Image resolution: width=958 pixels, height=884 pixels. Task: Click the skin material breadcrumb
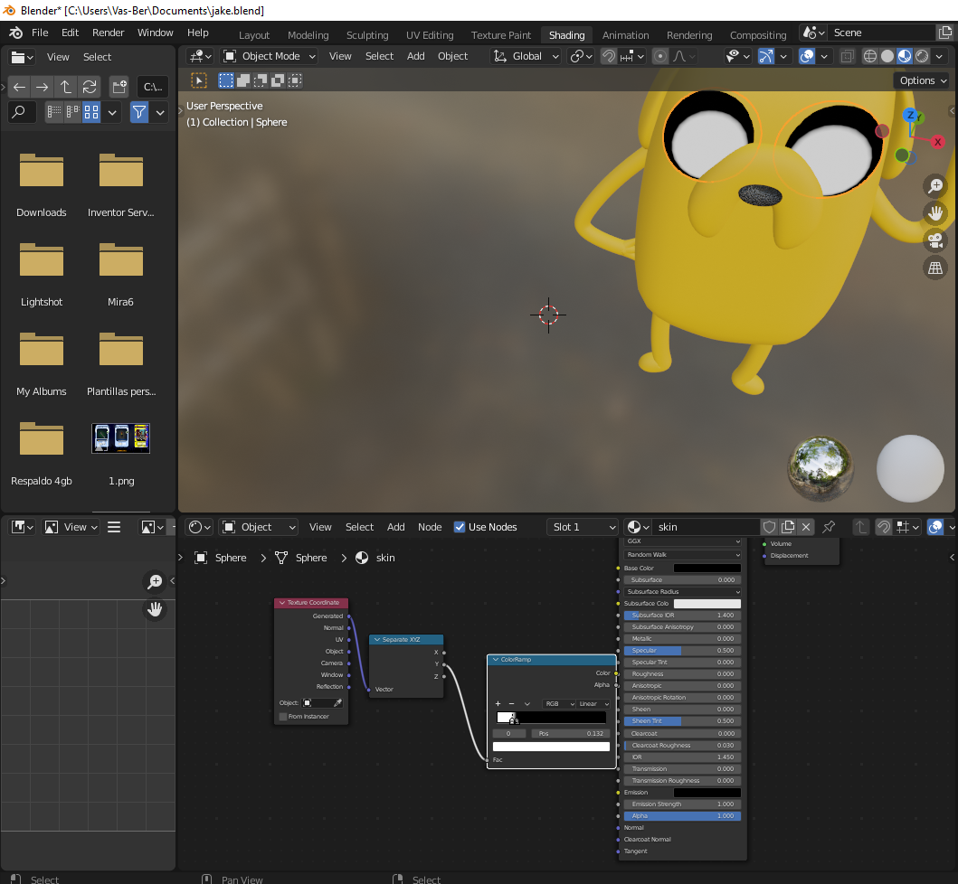click(x=375, y=558)
